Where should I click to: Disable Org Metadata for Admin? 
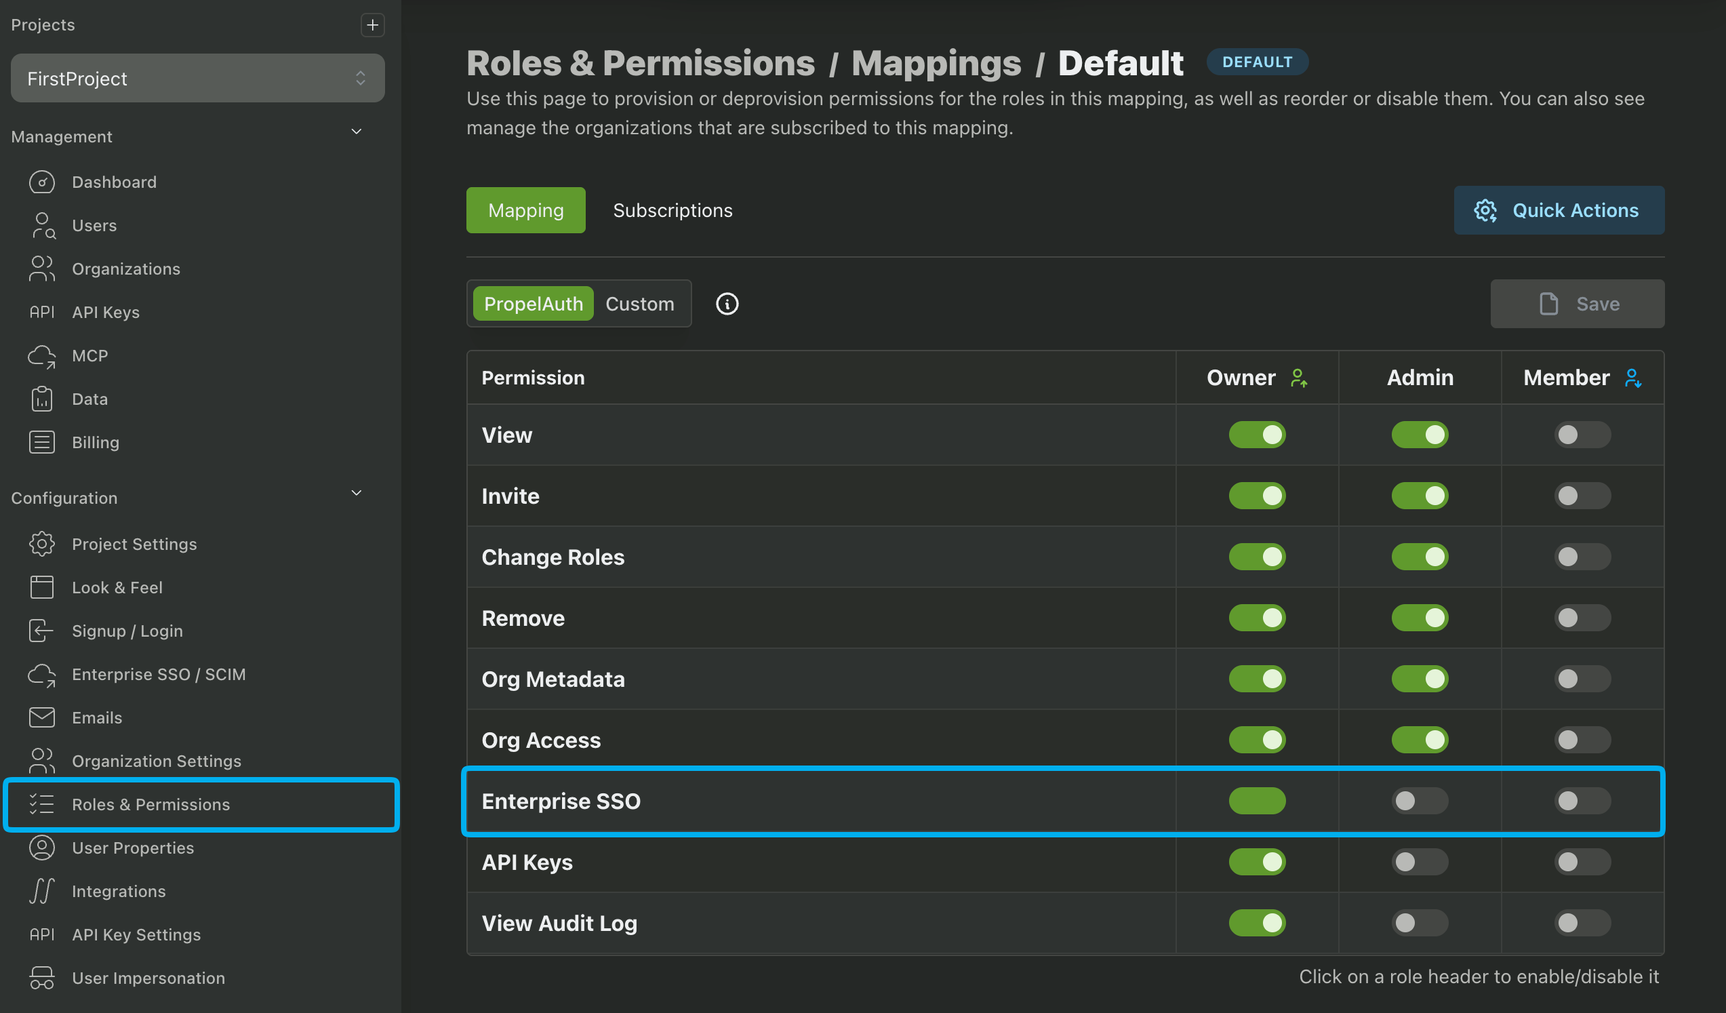click(x=1420, y=679)
